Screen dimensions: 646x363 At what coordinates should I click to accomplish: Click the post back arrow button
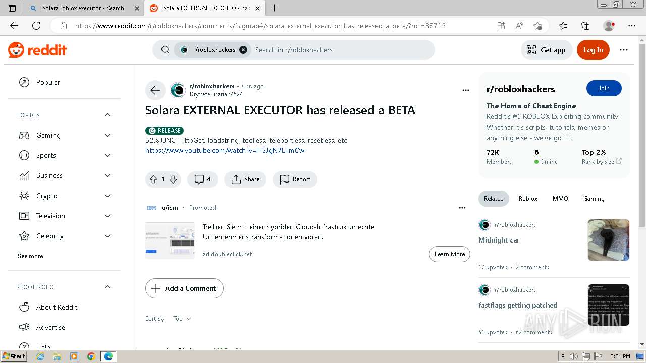click(x=155, y=90)
